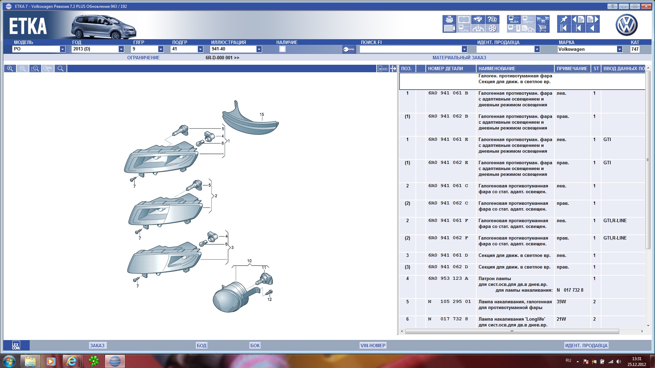This screenshot has height=368, width=655.
Task: Click the pushpin bookmark icon
Action: [564, 19]
